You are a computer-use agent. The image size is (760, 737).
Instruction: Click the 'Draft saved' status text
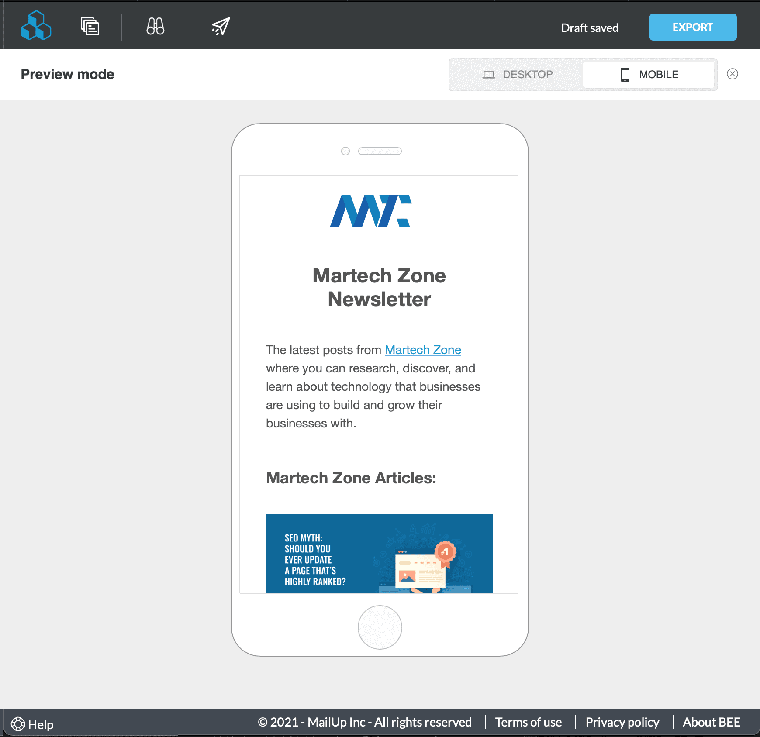(590, 28)
